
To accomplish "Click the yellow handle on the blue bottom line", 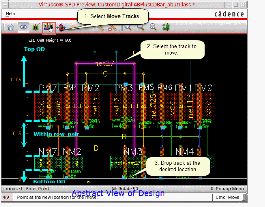I will tap(89, 182).
